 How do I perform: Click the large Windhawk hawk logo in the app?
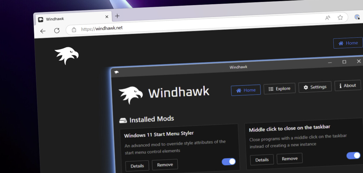(130, 95)
